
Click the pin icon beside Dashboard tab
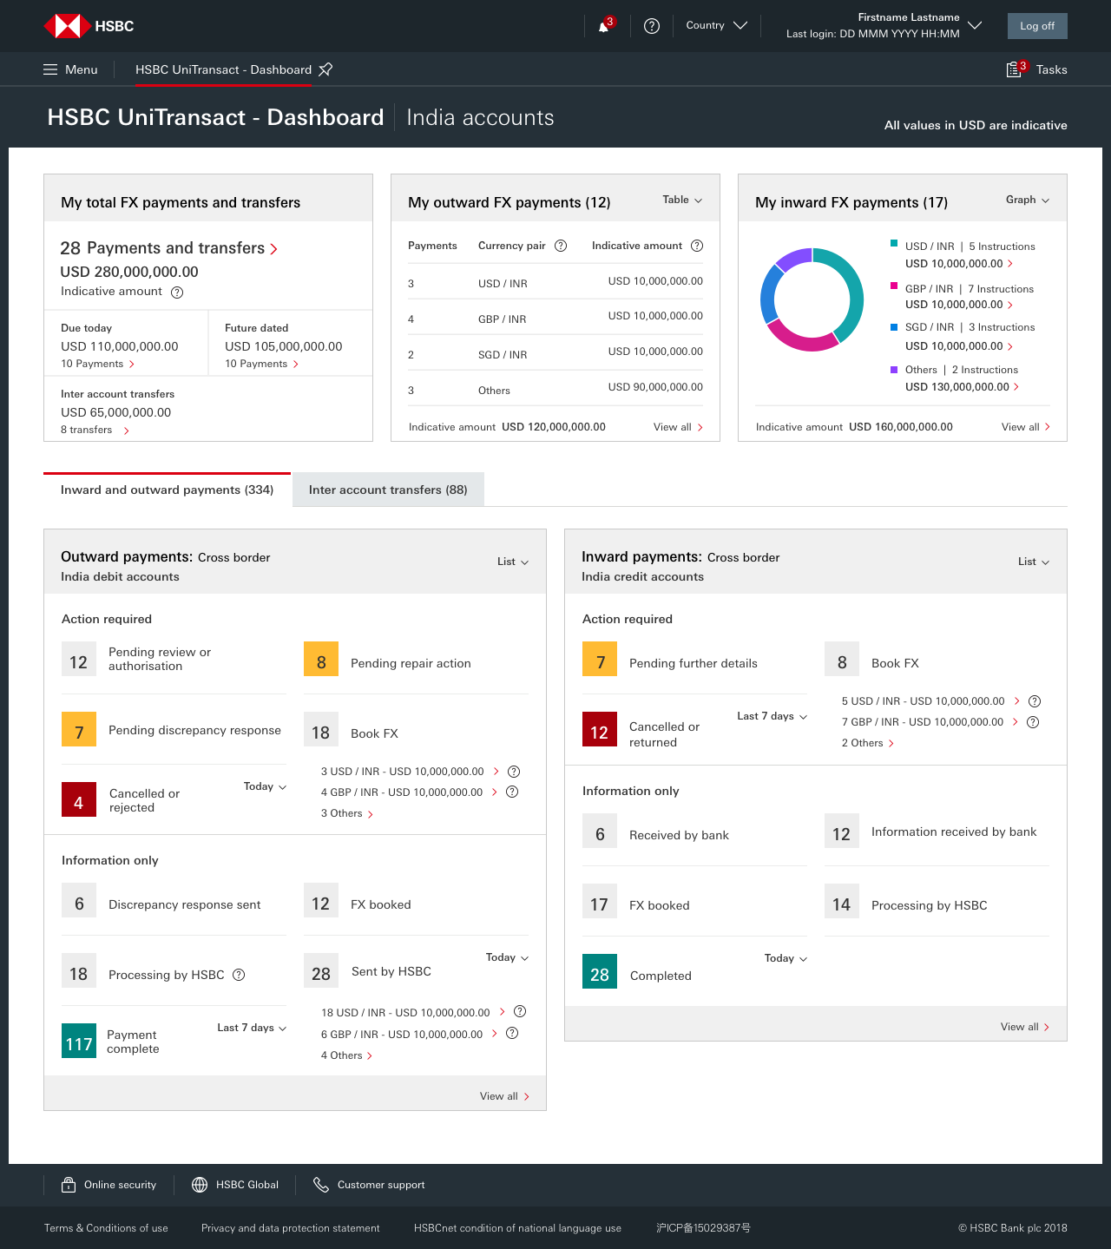(x=325, y=69)
